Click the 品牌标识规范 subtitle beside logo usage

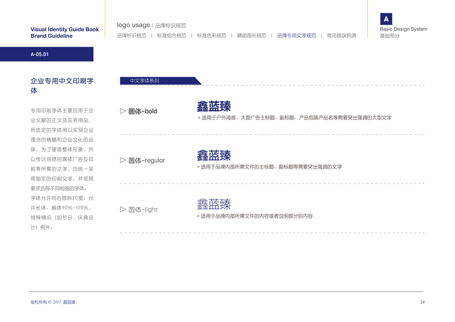[x=171, y=26]
